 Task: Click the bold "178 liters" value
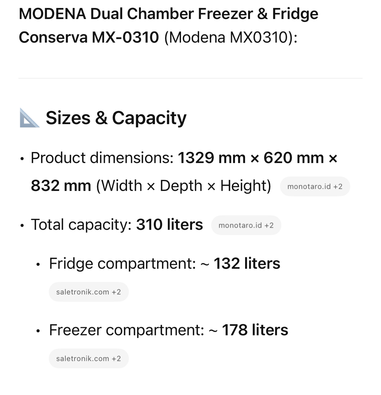click(x=255, y=330)
